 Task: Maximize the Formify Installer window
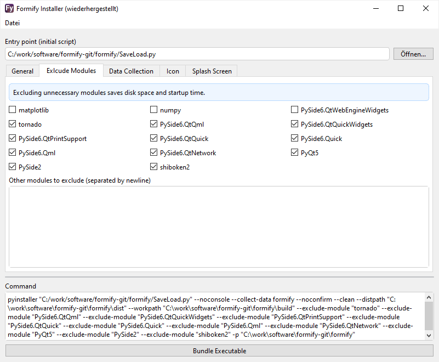(401, 9)
